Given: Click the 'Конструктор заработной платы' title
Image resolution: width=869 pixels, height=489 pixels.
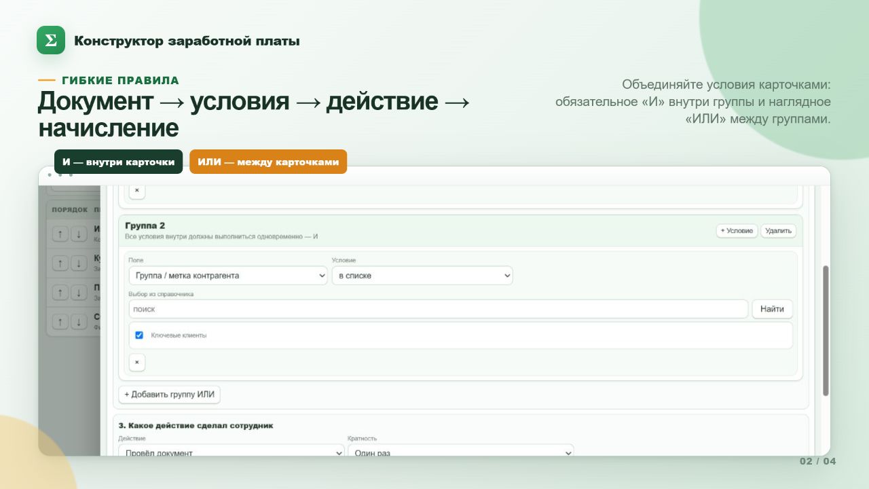Looking at the screenshot, I should pos(187,41).
